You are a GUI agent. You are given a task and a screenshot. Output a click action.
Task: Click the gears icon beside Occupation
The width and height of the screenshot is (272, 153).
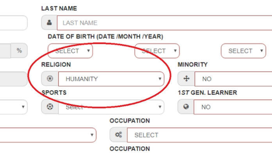pos(118,135)
